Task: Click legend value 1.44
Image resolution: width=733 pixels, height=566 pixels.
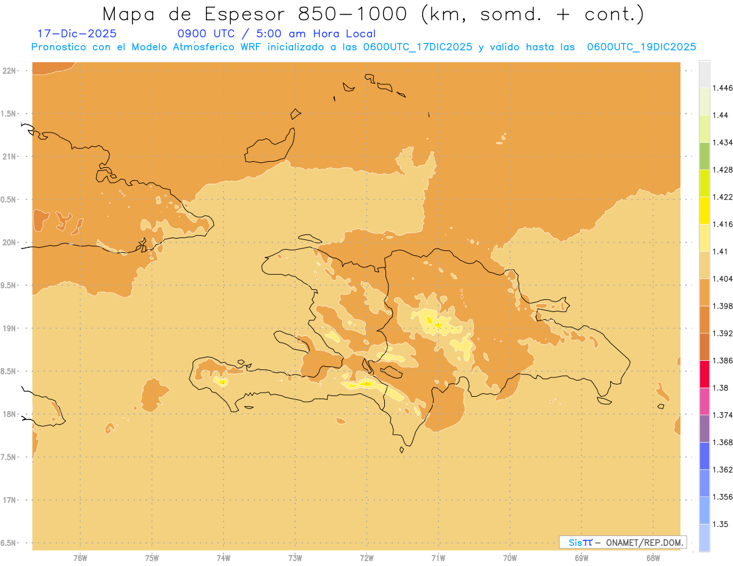Action: point(720,115)
